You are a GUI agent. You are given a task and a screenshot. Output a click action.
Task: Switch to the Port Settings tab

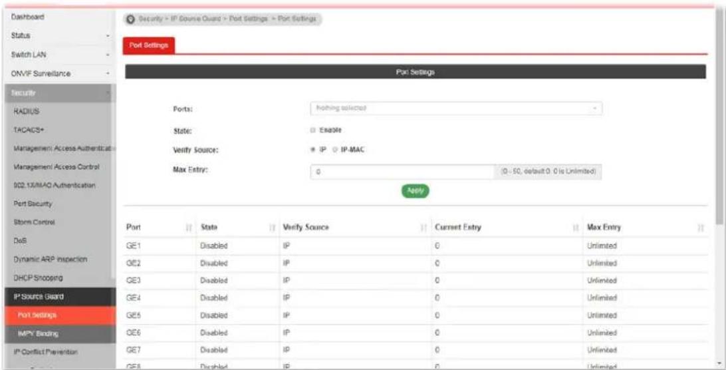(149, 45)
